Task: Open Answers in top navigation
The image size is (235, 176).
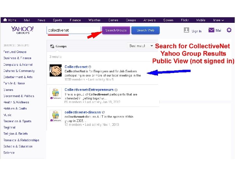Action: pos(149,20)
